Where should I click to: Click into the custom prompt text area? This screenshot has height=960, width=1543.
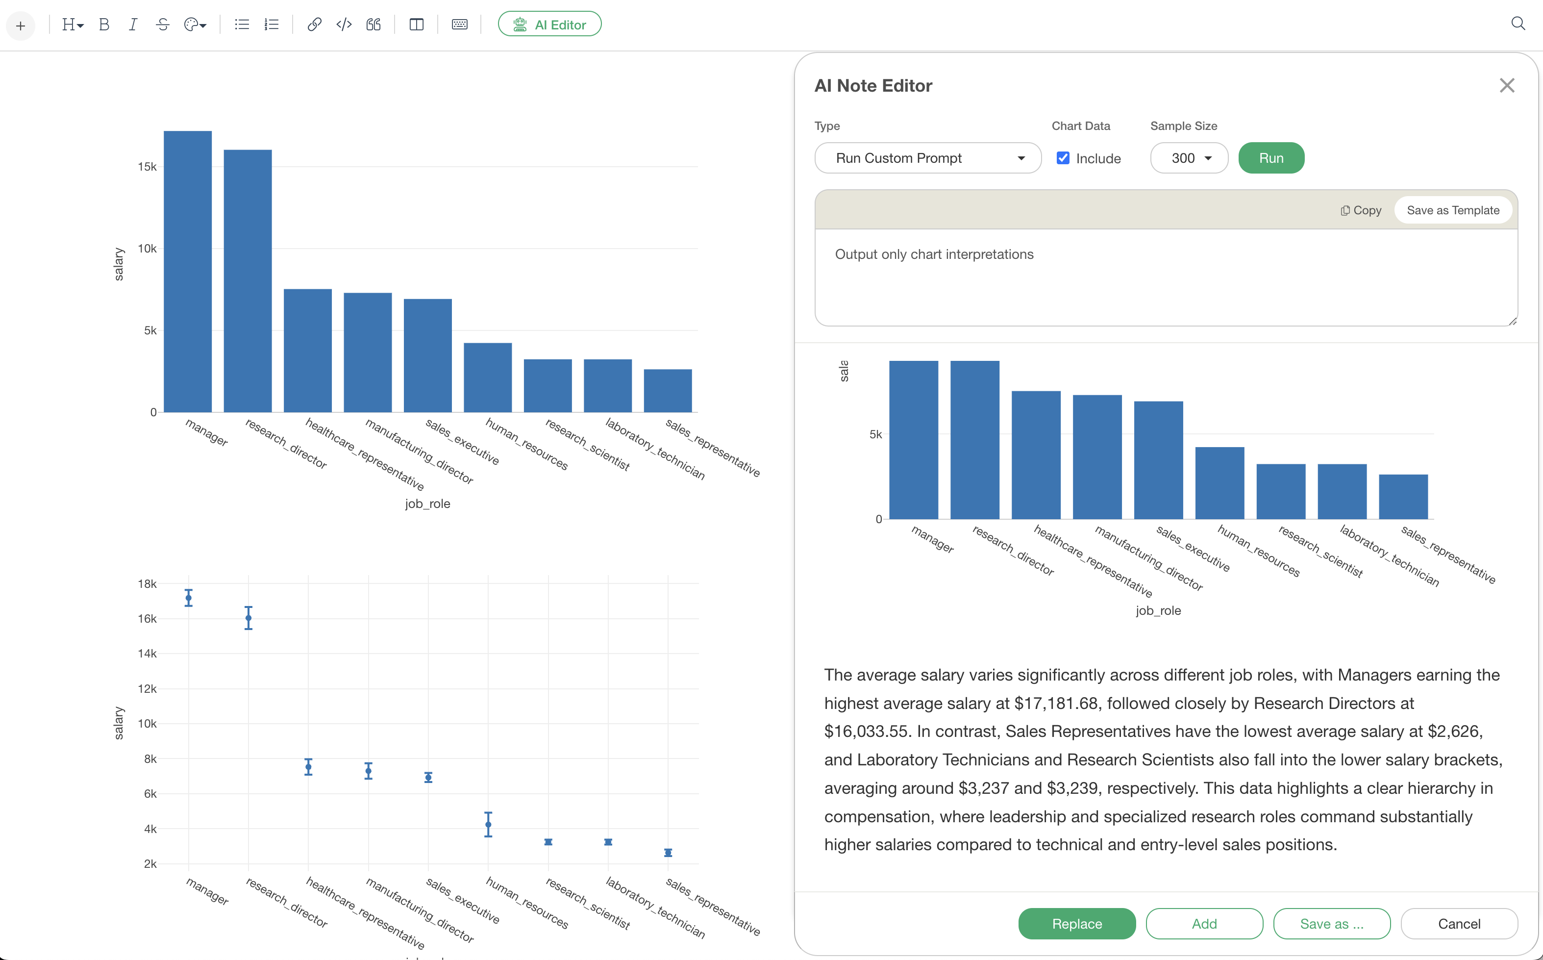click(x=1166, y=278)
